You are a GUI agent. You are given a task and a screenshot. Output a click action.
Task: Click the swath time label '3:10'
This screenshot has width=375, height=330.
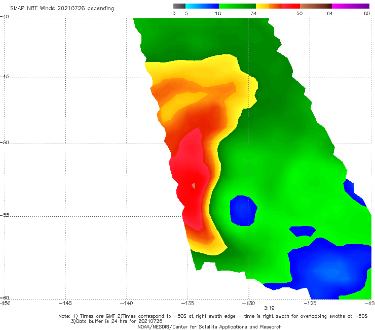(269, 308)
